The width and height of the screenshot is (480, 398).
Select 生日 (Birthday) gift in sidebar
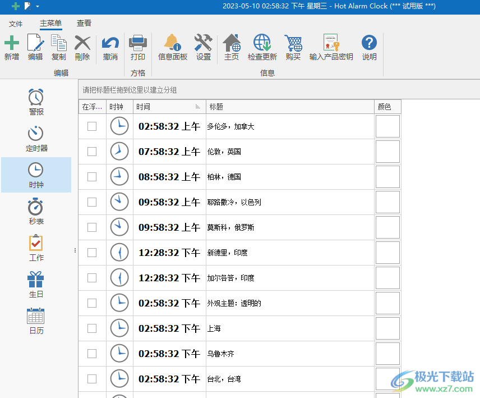pos(36,285)
